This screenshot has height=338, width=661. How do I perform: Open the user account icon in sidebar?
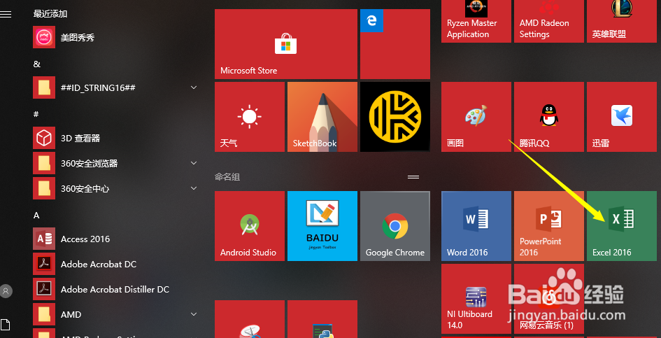pos(6,290)
